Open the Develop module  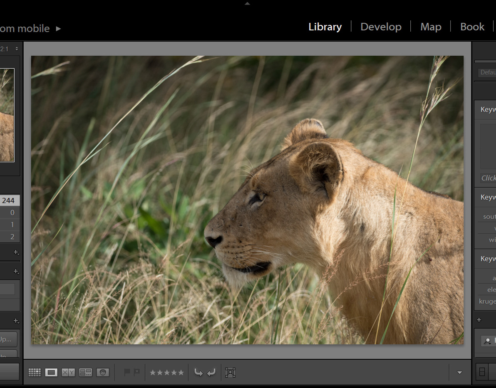[381, 27]
